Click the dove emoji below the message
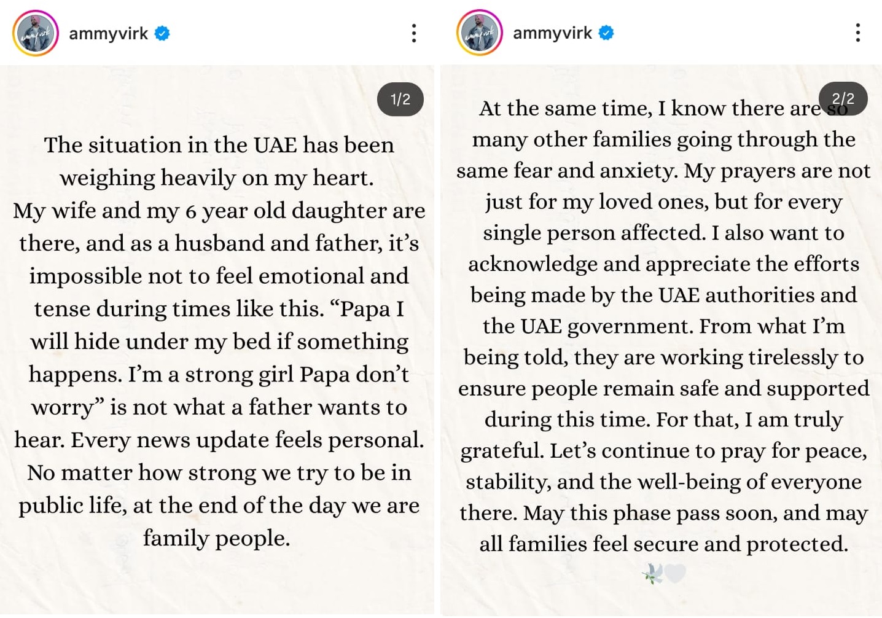Viewport: 882px width, 618px height. coord(652,574)
